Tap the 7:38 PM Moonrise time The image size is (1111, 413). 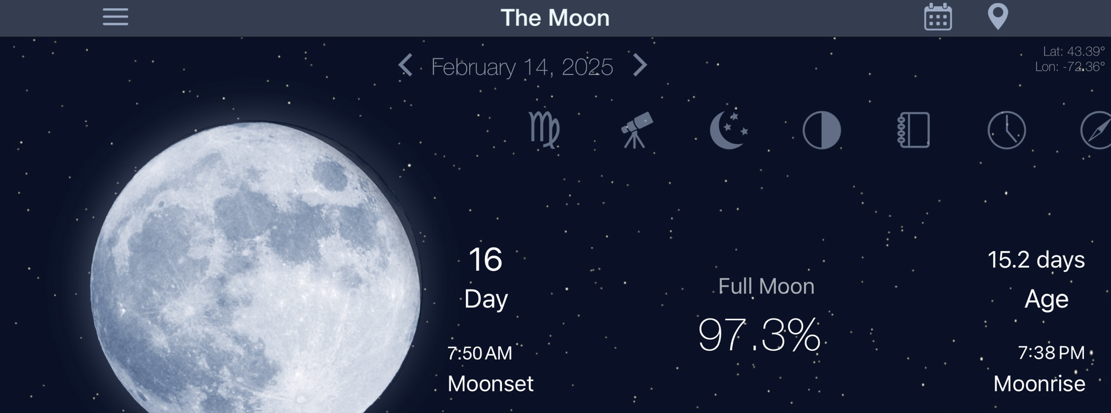pyautogui.click(x=1051, y=352)
